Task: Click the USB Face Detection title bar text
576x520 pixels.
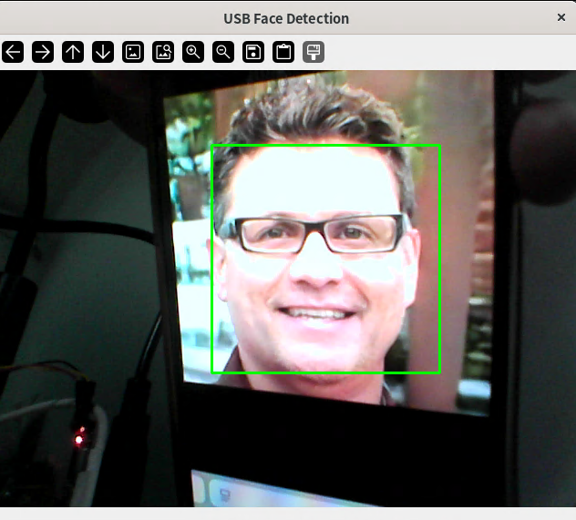Action: 286,18
